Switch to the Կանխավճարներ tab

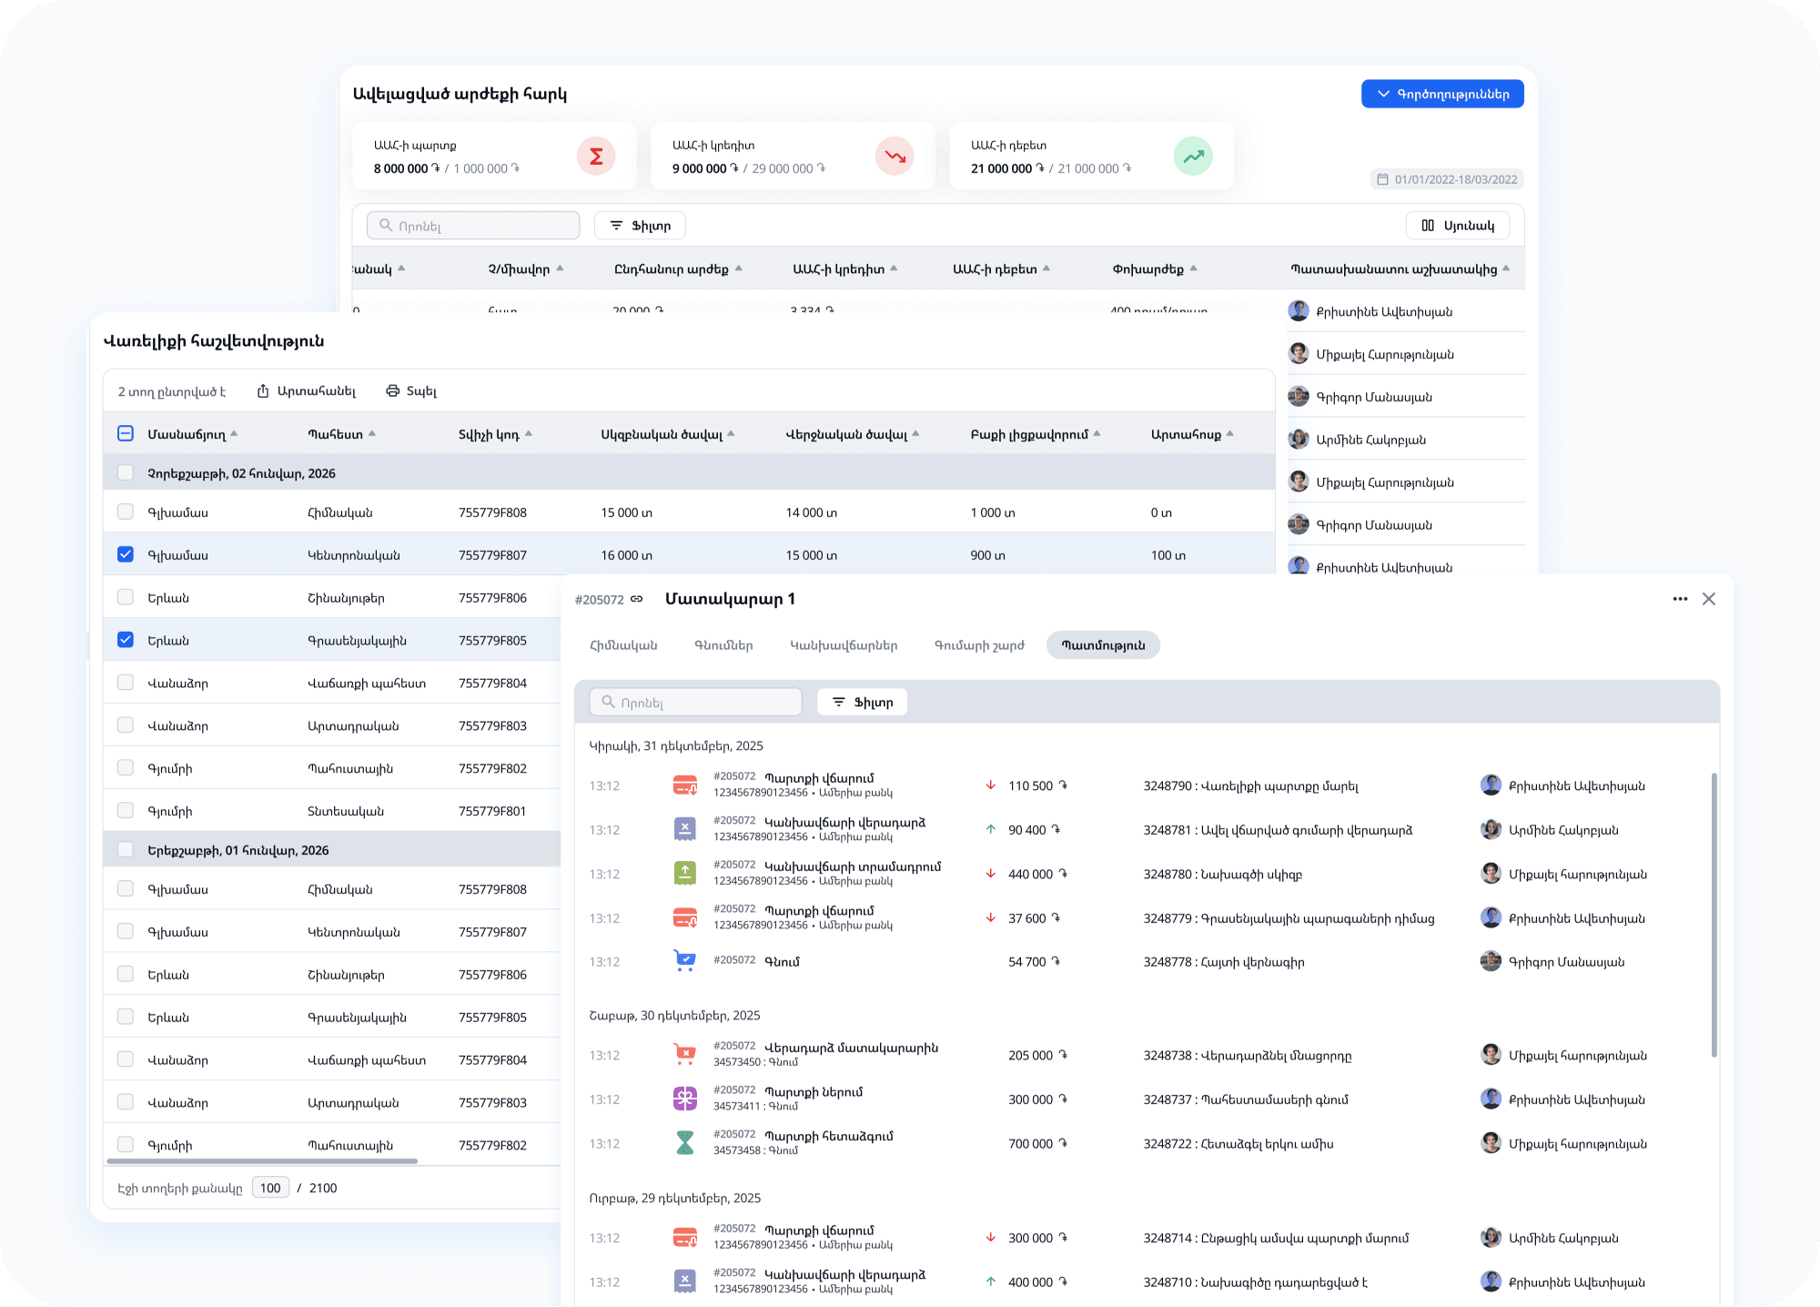tap(843, 645)
